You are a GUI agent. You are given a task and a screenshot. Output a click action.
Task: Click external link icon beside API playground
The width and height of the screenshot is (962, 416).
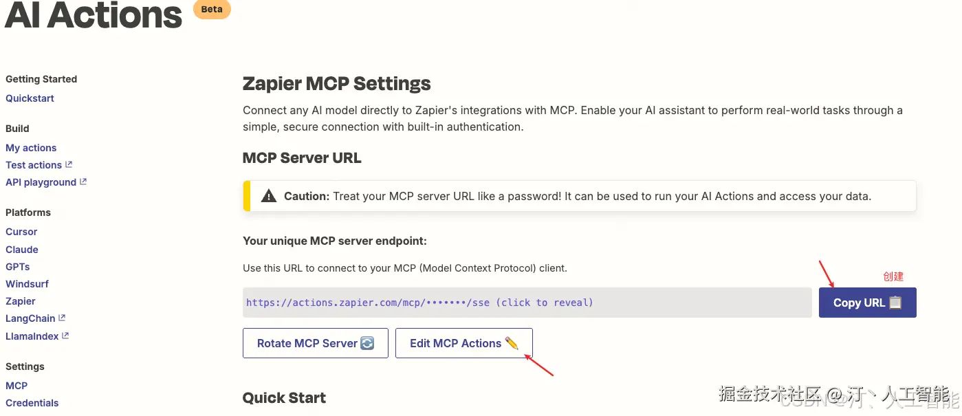click(83, 182)
